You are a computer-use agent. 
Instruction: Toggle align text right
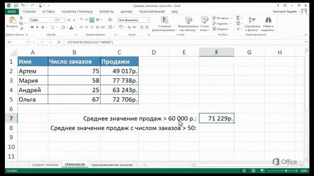pos(92,27)
